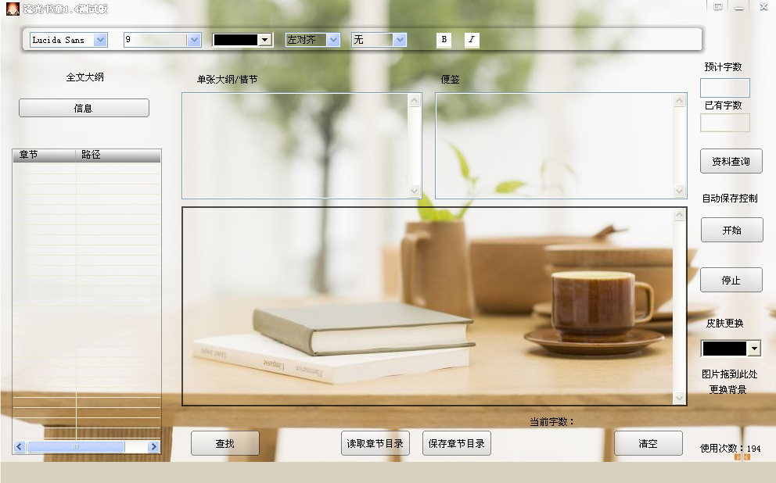Image resolution: width=776 pixels, height=483 pixels.
Task: Click the window options icon left of minimize
Action: pyautogui.click(x=718, y=7)
